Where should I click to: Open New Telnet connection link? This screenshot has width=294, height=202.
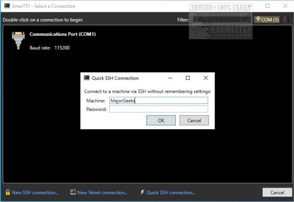point(102,192)
